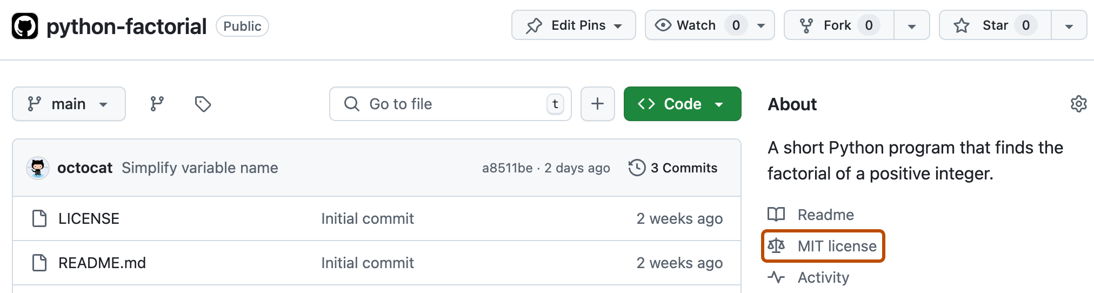
Task: Expand the Edit Pins dropdown
Action: click(573, 25)
